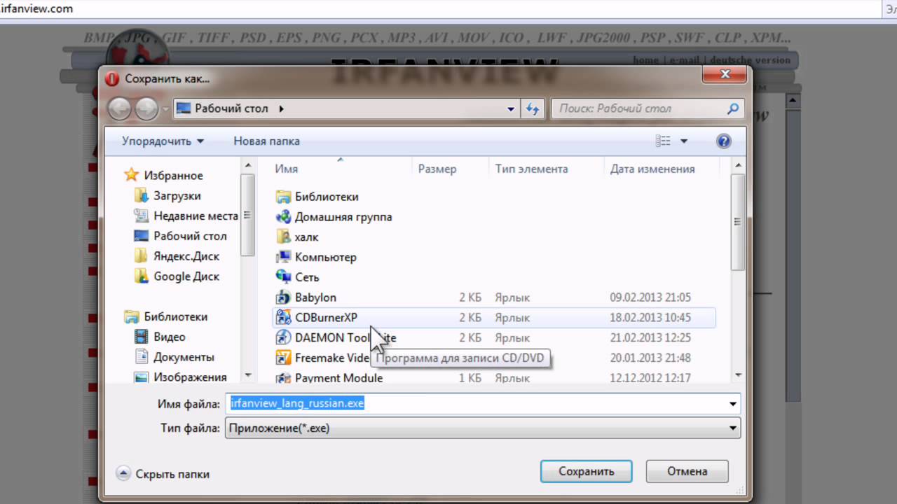The width and height of the screenshot is (897, 504).
Task: Click the Back navigation arrow button
Action: click(x=120, y=108)
